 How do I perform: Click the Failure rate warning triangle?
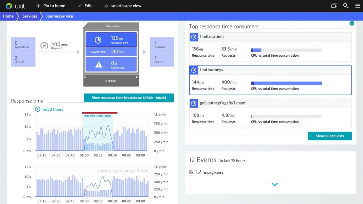(x=99, y=64)
